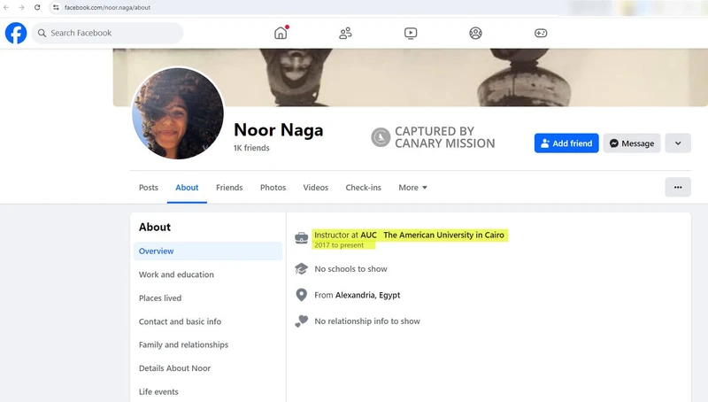Switch to the Posts tab
The width and height of the screenshot is (708, 402).
[149, 188]
